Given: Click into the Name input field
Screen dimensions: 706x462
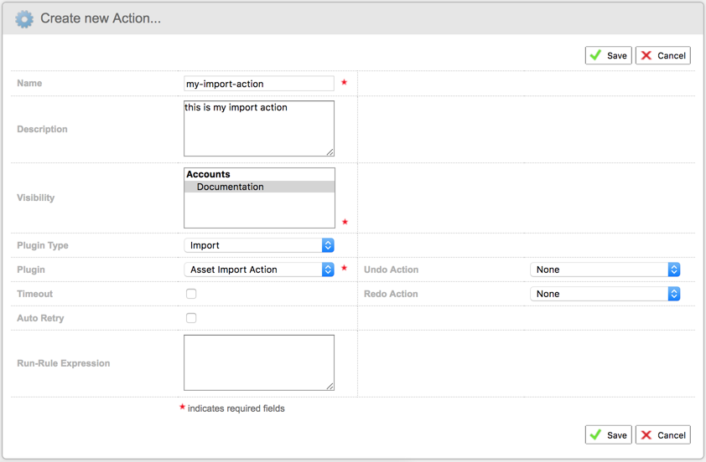Looking at the screenshot, I should pos(258,84).
